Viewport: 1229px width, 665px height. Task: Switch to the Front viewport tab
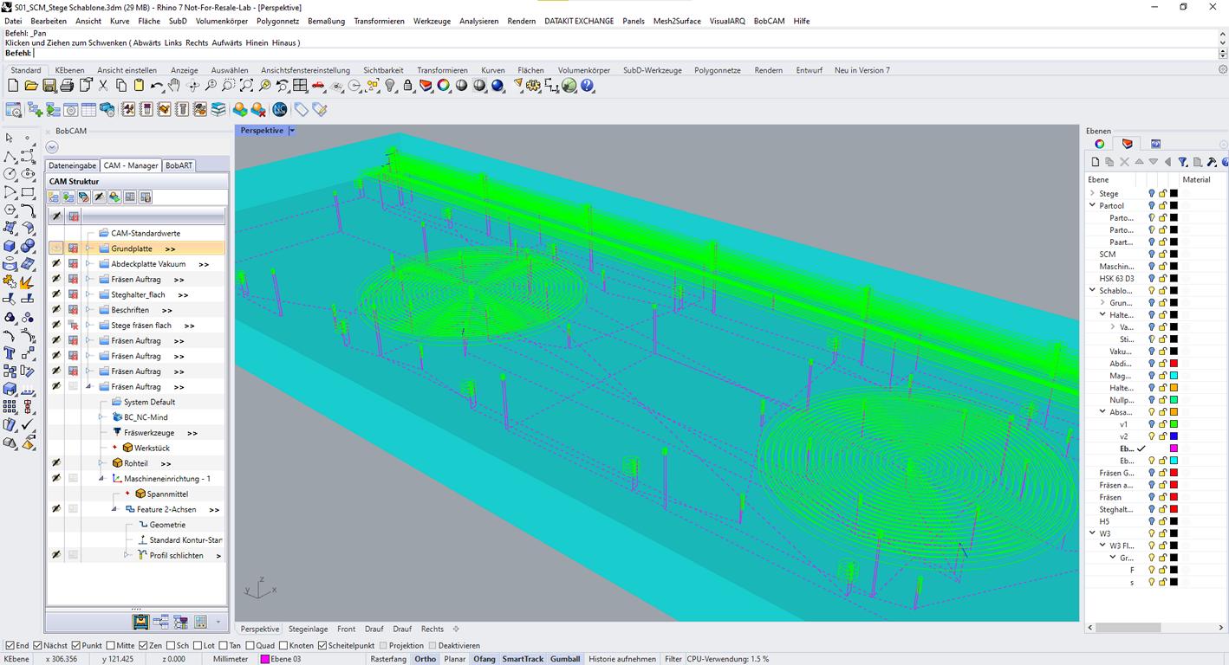[346, 629]
